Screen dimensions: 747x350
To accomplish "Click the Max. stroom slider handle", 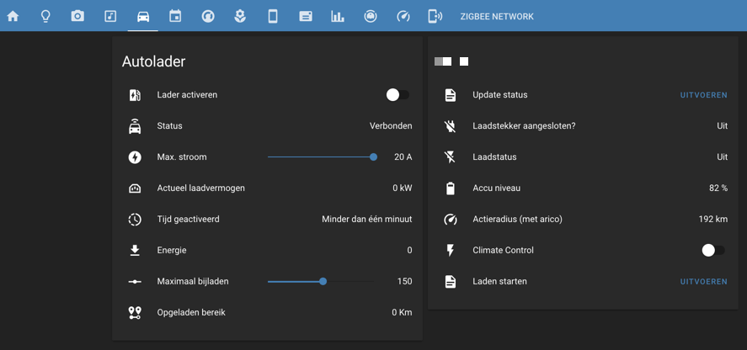I will coord(373,157).
